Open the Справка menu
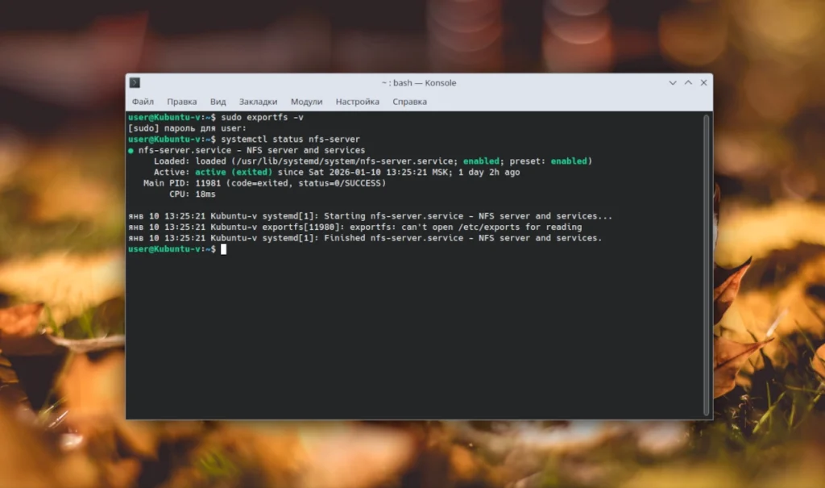825x488 pixels. click(x=409, y=102)
